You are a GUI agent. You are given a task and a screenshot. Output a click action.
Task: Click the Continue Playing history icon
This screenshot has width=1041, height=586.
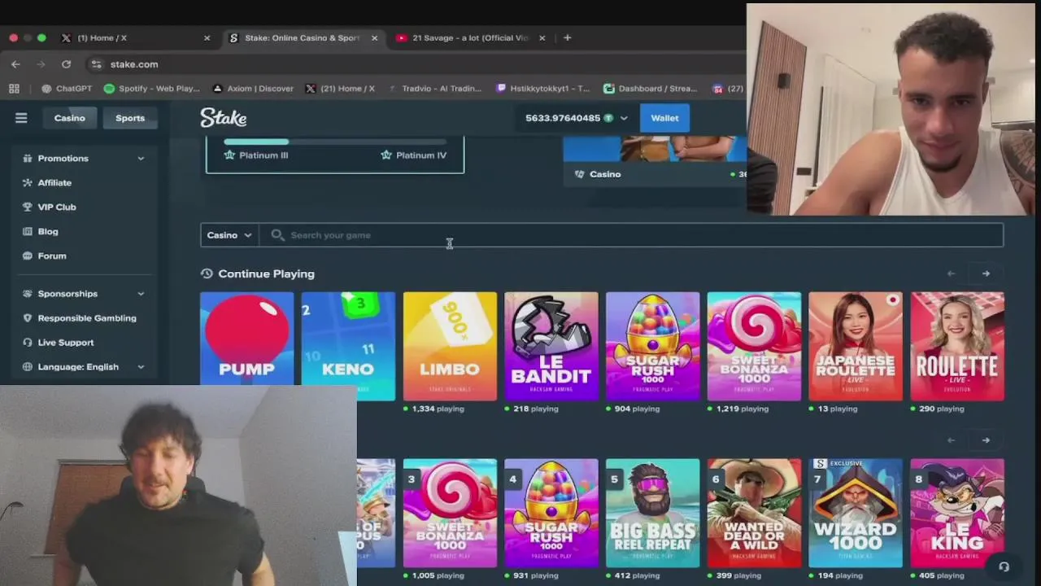[207, 273]
